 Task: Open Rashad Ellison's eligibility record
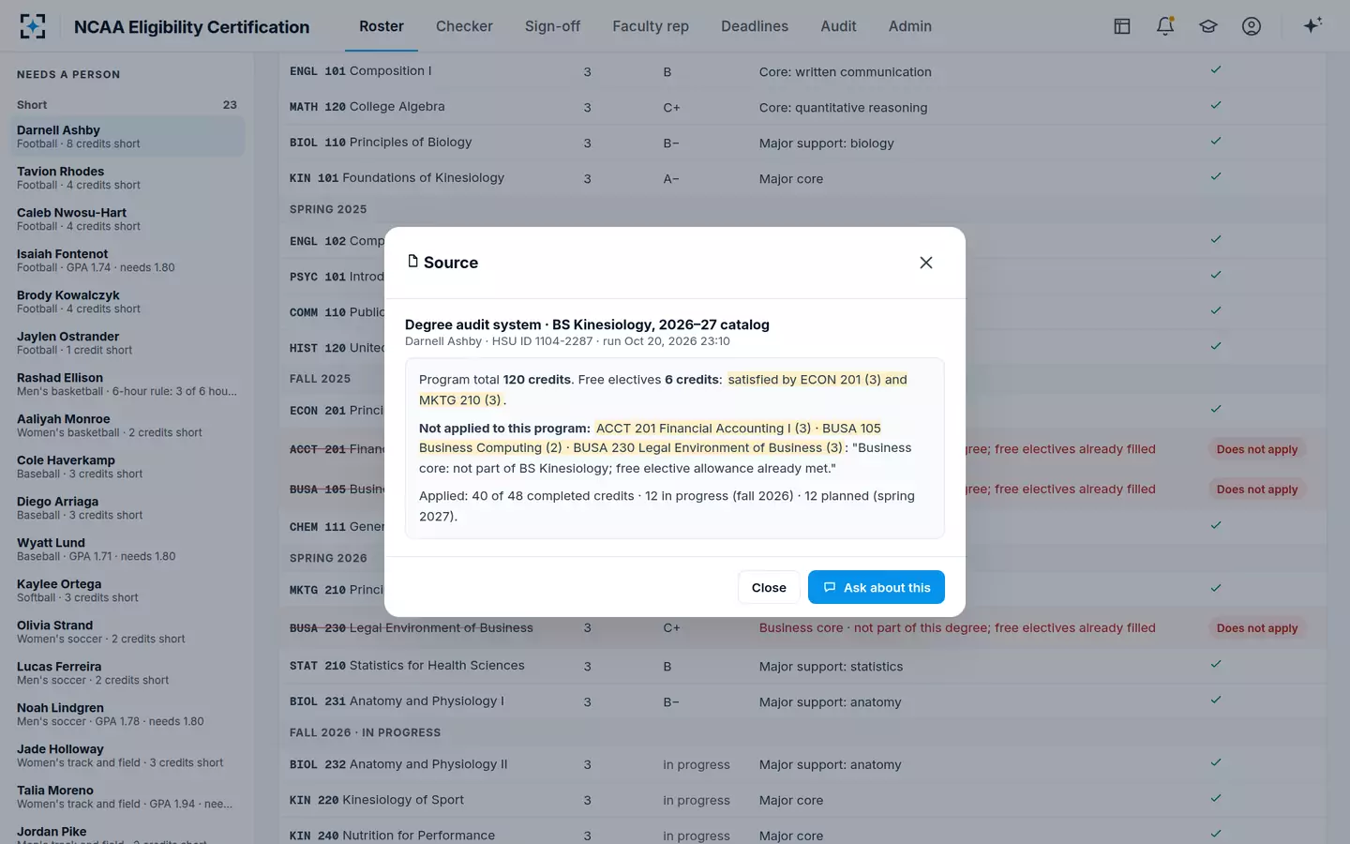pyautogui.click(x=127, y=384)
